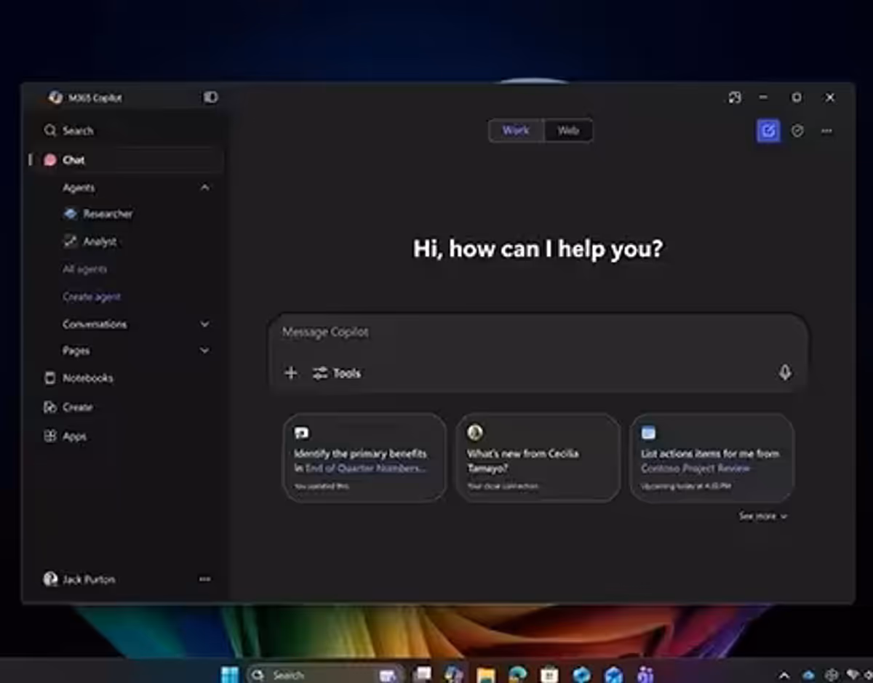Image resolution: width=873 pixels, height=683 pixels.
Task: Click the Create agent link
Action: click(92, 297)
